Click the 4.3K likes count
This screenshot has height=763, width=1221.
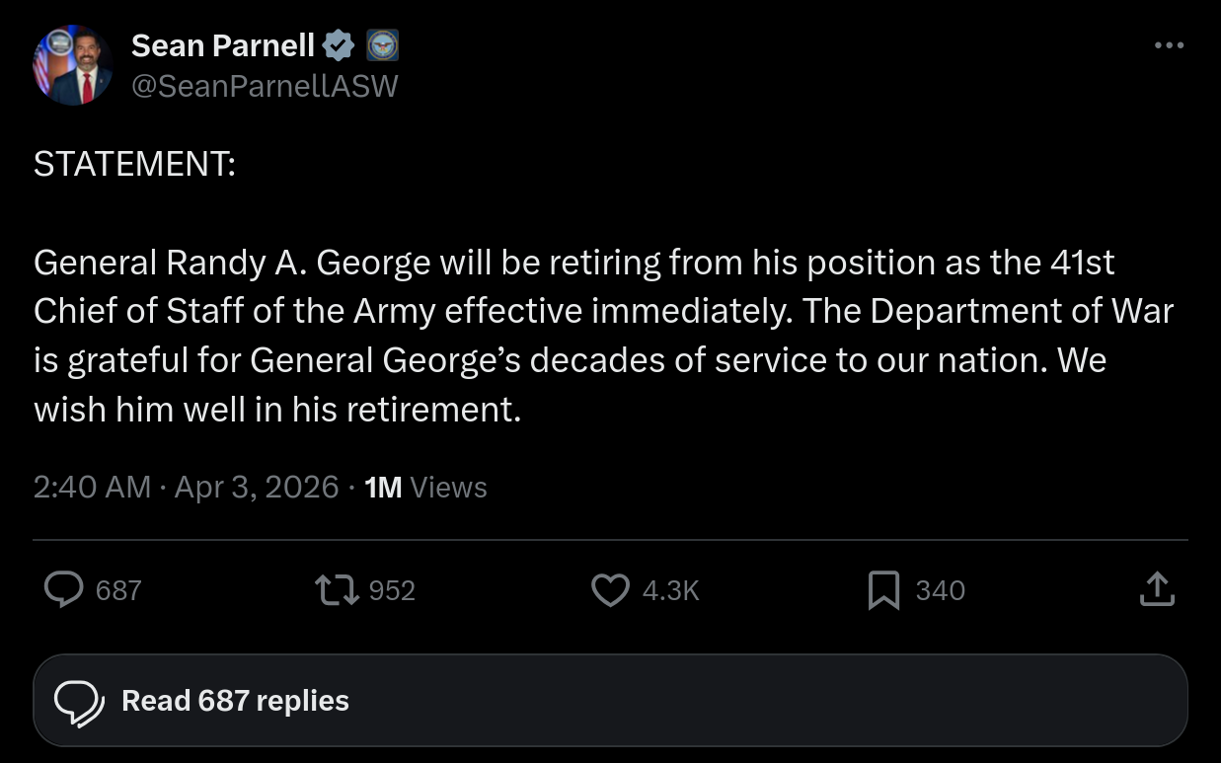coord(670,590)
